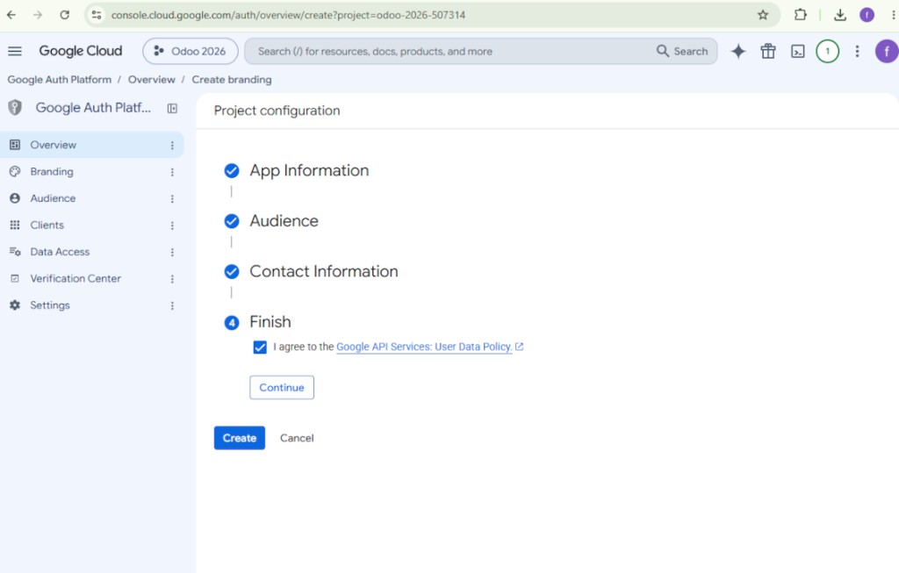Go back with the browser back arrow
Viewport: 899px width, 573px height.
point(11,15)
